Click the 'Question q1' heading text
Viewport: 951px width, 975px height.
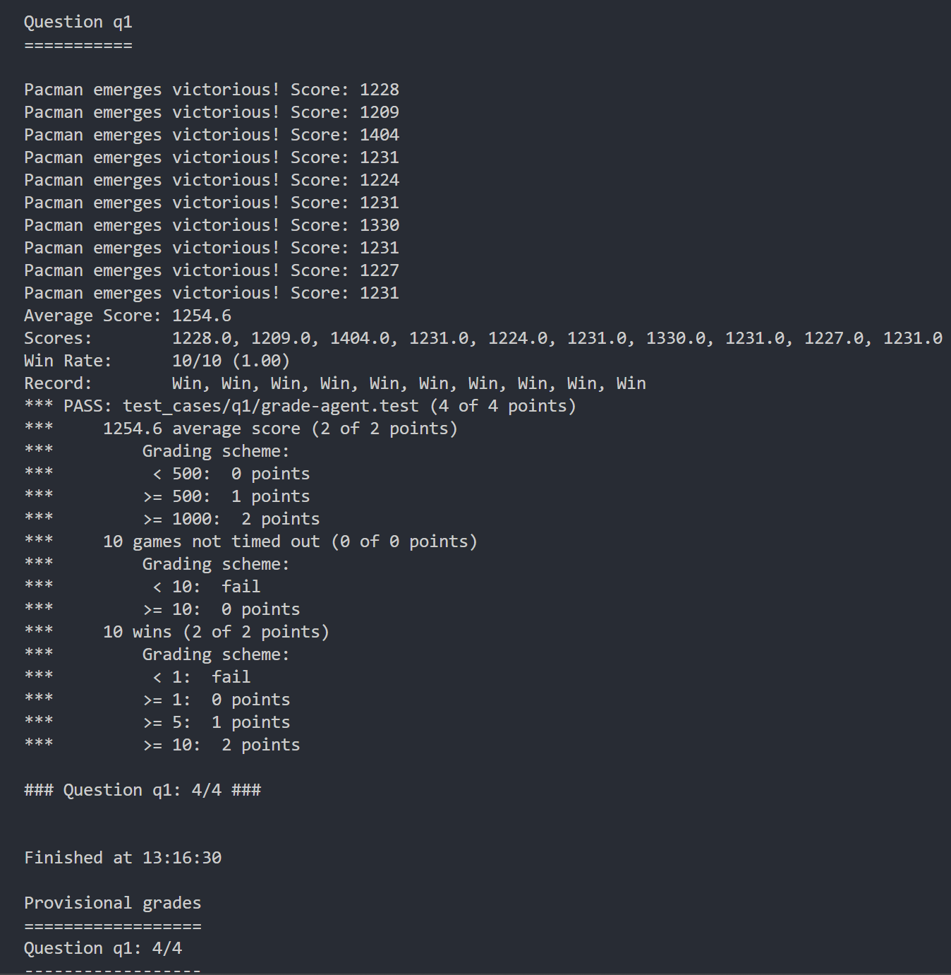pos(78,22)
